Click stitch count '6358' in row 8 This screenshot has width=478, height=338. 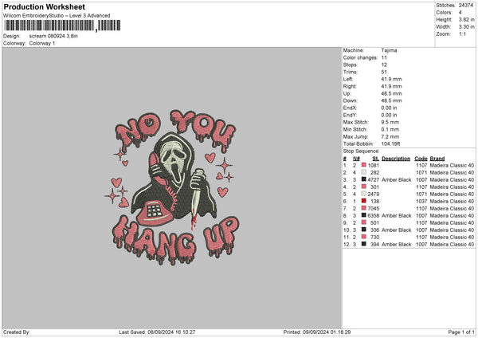pos(374,216)
